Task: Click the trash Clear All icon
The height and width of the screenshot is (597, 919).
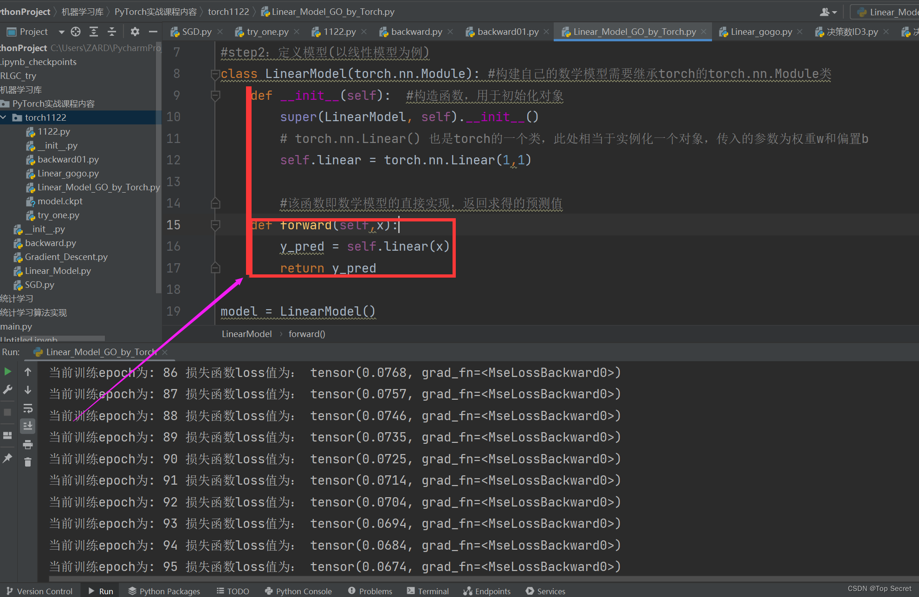Action: 28,462
